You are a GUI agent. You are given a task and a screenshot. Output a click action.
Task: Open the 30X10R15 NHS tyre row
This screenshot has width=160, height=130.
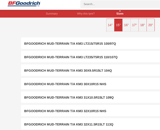90,84
